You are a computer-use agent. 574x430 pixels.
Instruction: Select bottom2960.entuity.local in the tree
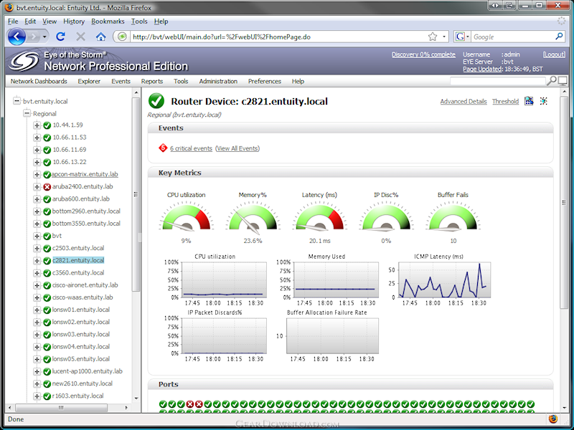(x=86, y=211)
